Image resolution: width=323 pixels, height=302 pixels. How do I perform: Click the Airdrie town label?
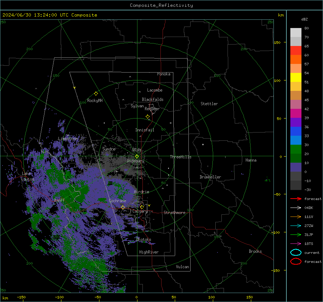click(141, 192)
